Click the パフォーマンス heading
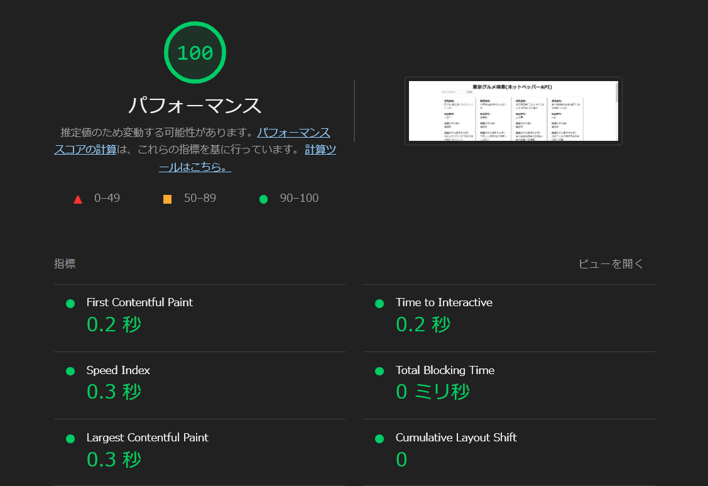 tap(195, 106)
